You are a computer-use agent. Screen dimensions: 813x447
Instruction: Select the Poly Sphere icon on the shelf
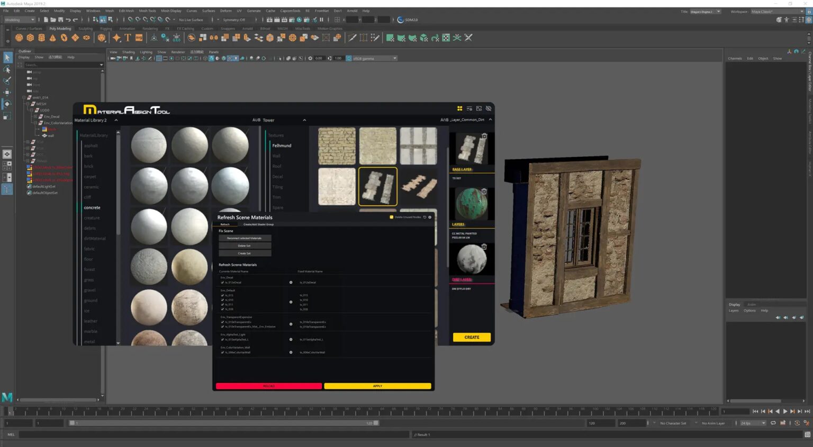[x=19, y=38]
